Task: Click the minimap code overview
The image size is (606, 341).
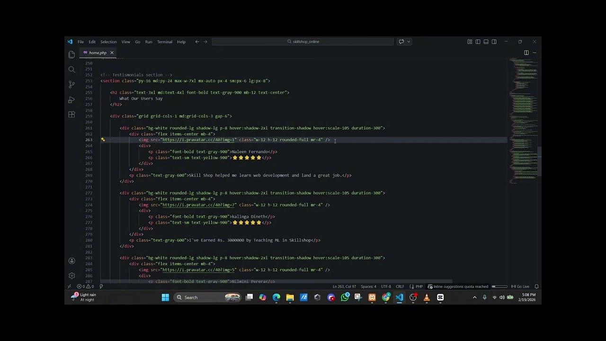Action: pos(523,121)
